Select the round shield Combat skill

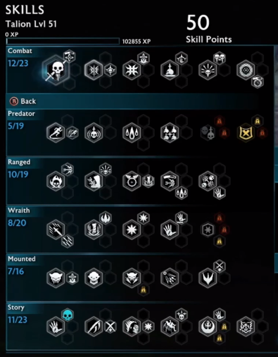pos(246,69)
